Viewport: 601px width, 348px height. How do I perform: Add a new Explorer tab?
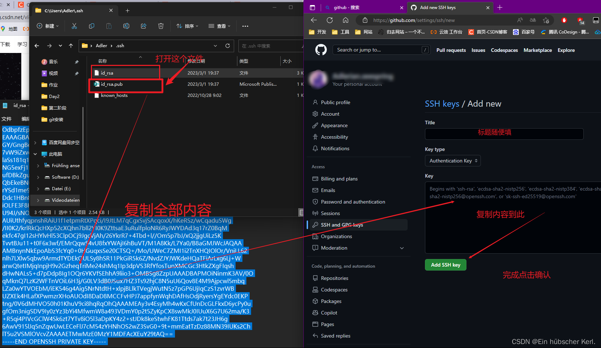(x=127, y=10)
